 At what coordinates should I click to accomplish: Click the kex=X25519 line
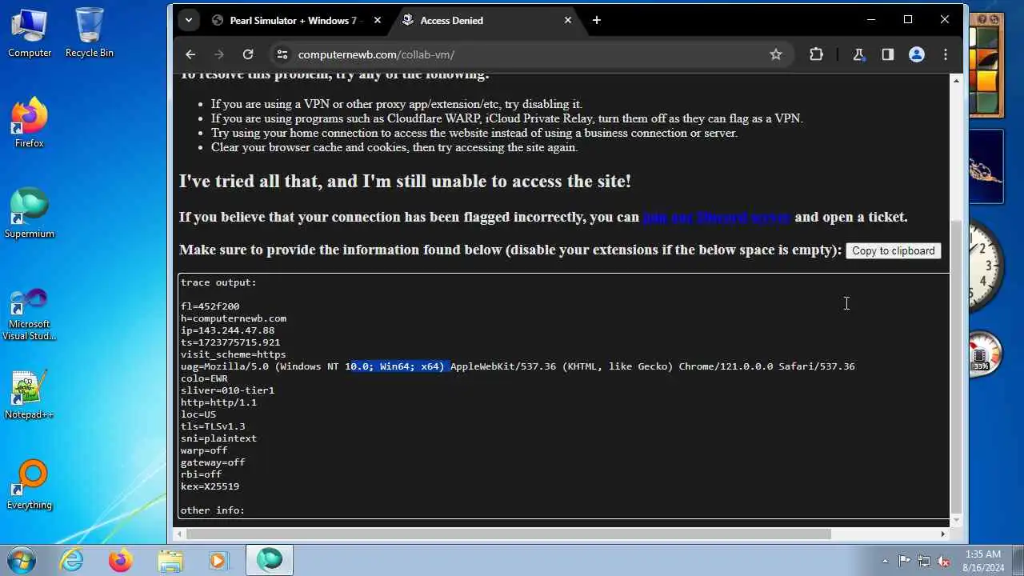210,486
